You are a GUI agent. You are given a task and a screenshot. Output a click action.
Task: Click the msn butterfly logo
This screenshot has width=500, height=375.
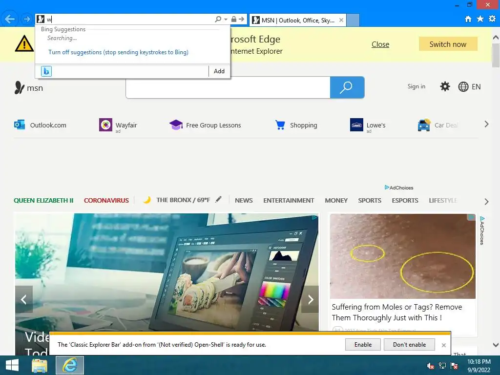29,88
